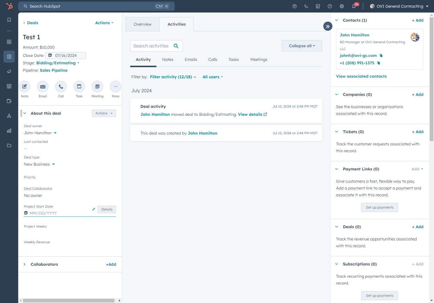Screen dimensions: 434x303
Task: Click the horizontal scrollbar under the left panel
Action: (69, 300)
